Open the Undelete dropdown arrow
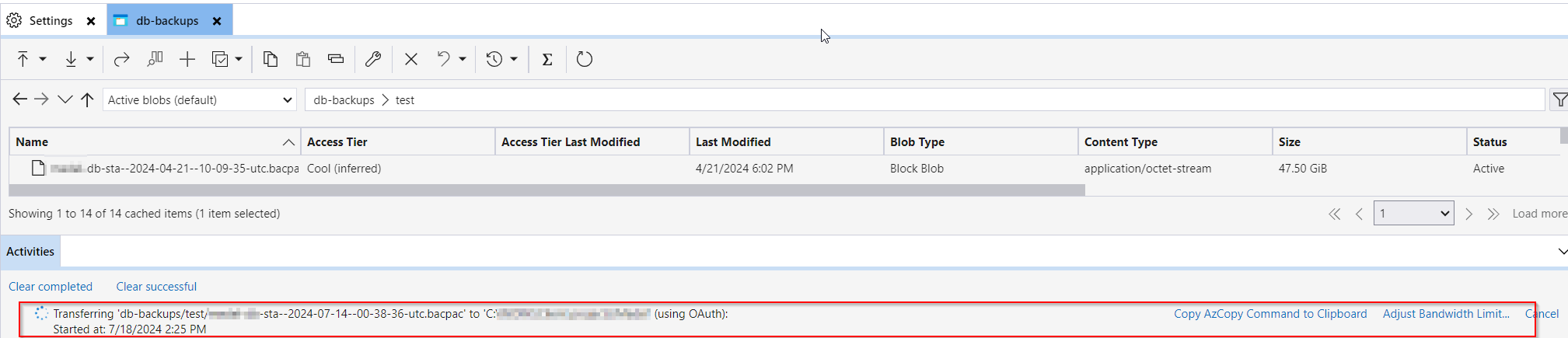The image size is (1568, 338). pos(463,59)
